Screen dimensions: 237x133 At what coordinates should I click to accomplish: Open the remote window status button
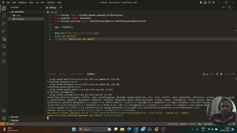tap(3, 124)
